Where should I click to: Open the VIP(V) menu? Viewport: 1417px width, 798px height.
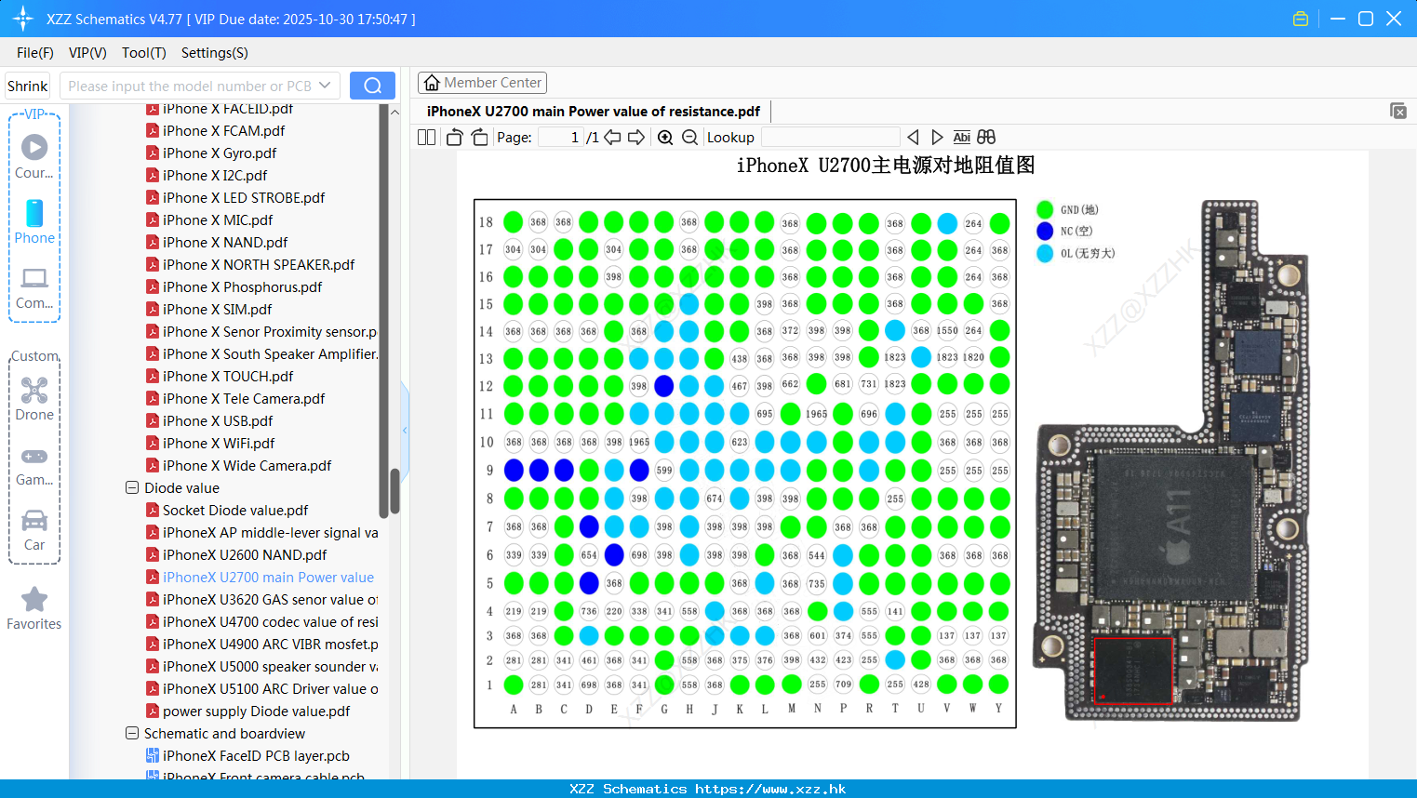(x=87, y=53)
